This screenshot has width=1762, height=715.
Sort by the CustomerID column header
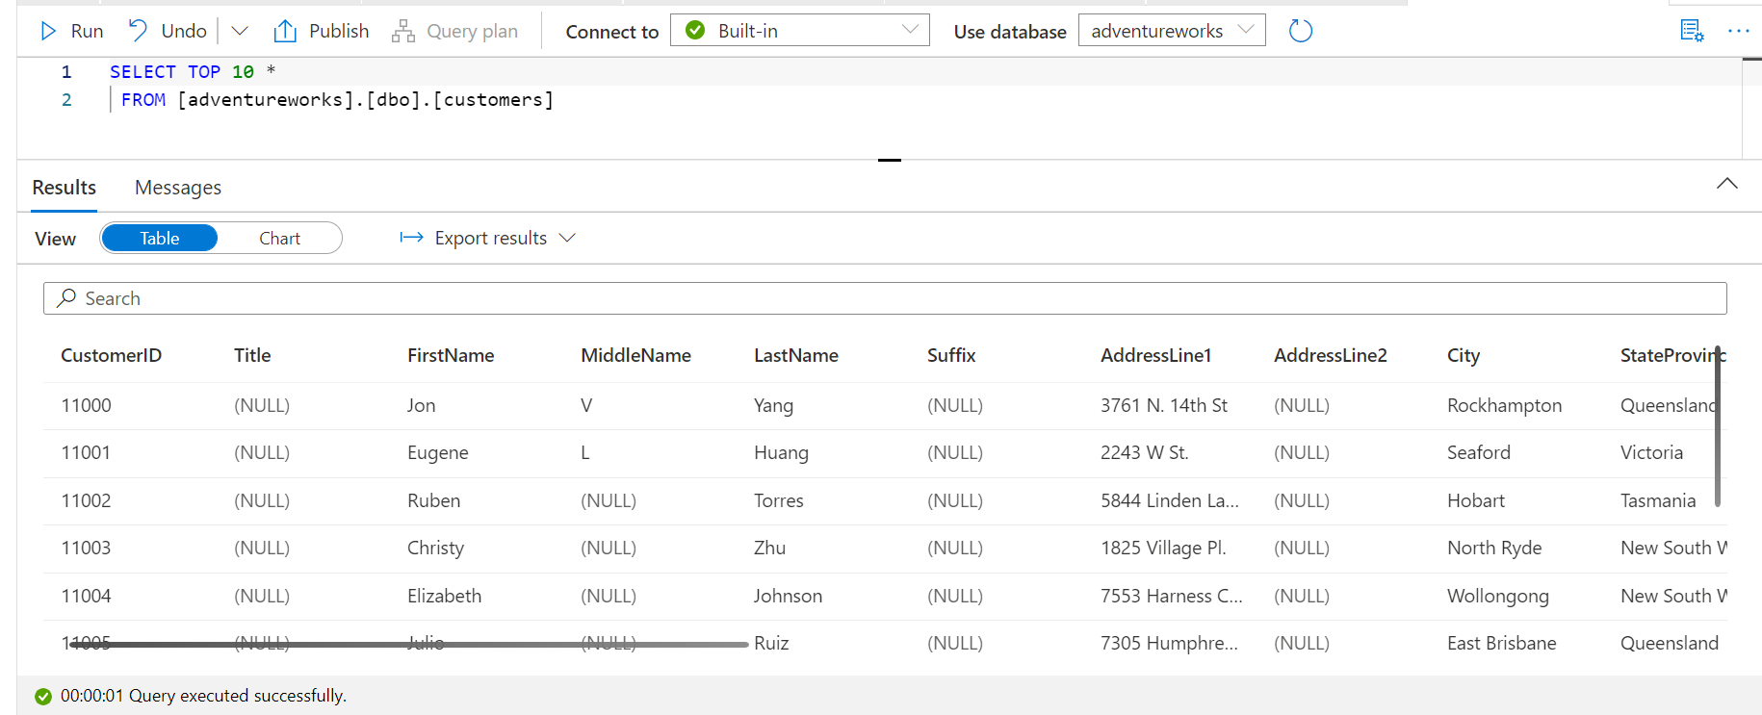click(112, 355)
